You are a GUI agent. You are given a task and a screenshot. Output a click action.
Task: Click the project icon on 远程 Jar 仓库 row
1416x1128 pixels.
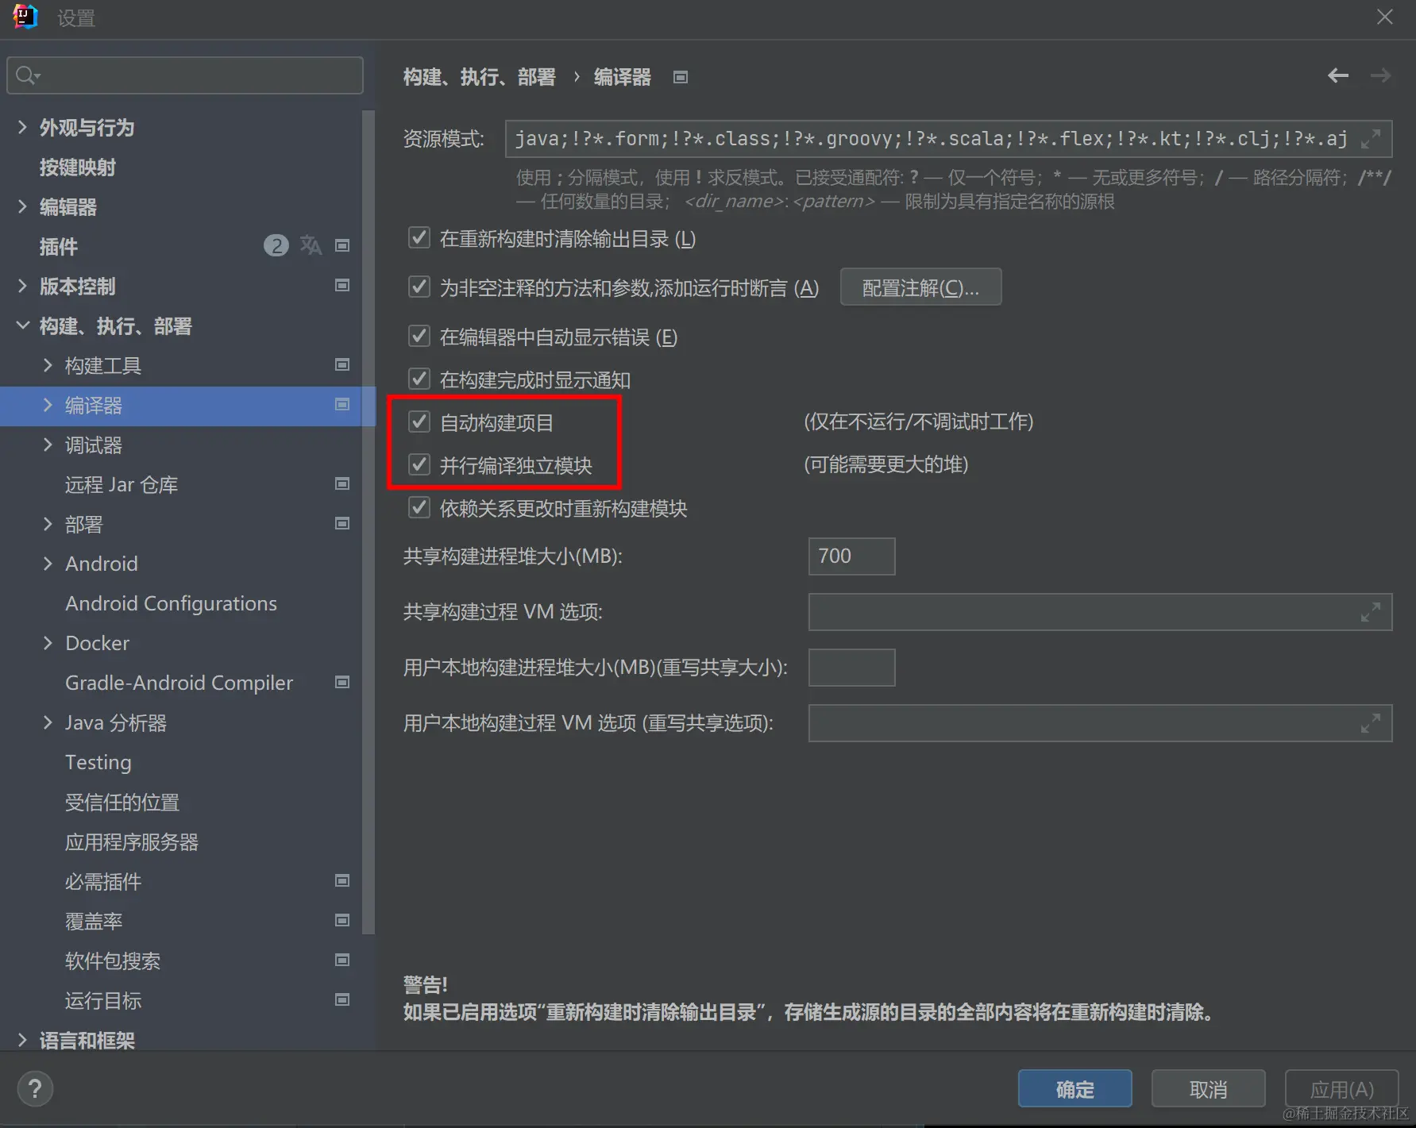pos(342,484)
